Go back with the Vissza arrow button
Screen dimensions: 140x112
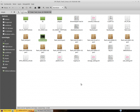4,8
